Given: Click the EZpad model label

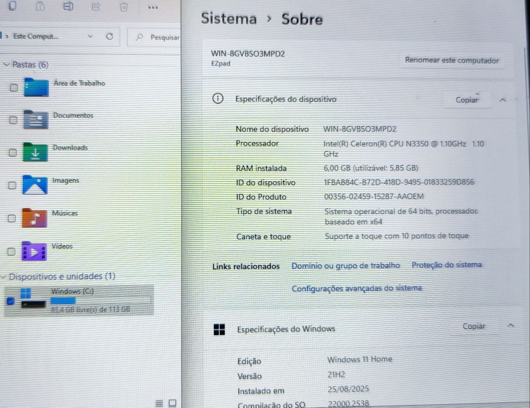Looking at the screenshot, I should coord(220,64).
